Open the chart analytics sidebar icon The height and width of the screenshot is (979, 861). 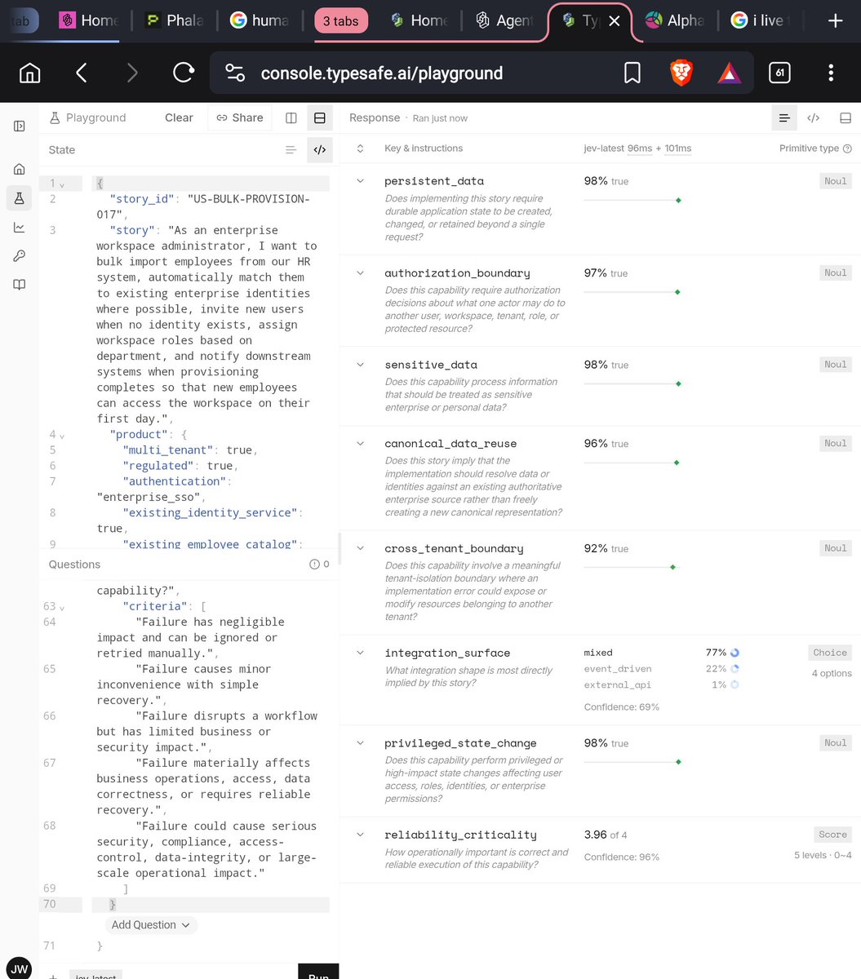20,228
